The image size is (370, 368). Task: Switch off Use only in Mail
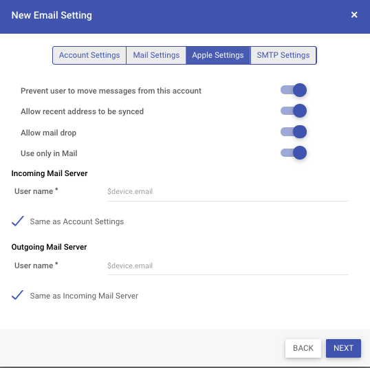click(x=294, y=153)
